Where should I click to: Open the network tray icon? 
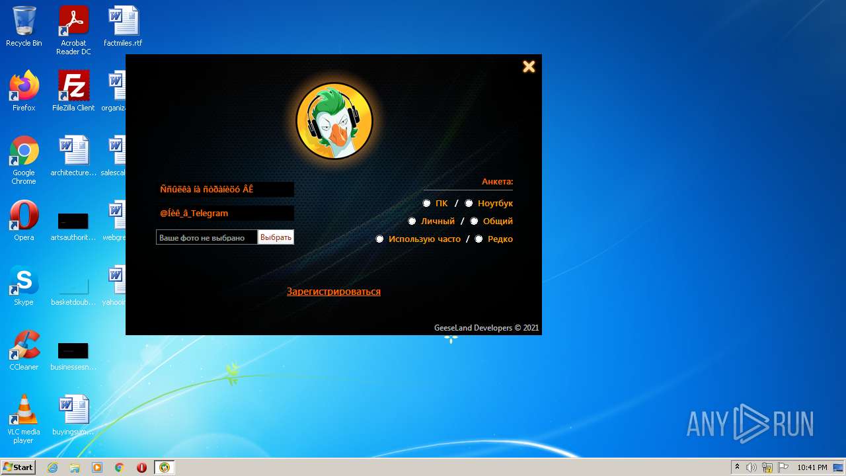767,467
